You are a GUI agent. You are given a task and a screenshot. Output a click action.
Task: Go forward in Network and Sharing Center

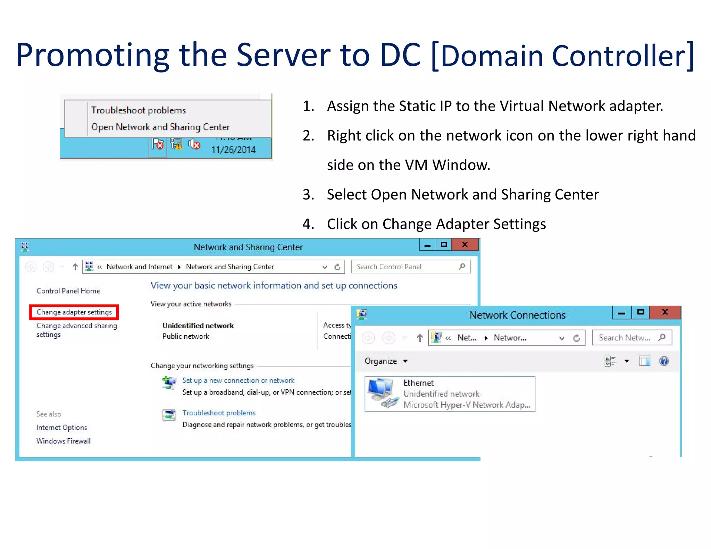48,267
